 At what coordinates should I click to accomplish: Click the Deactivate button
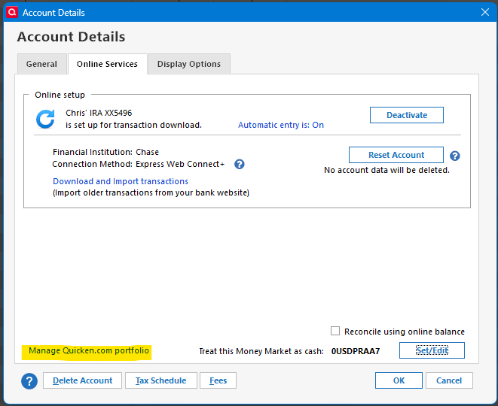coord(407,115)
